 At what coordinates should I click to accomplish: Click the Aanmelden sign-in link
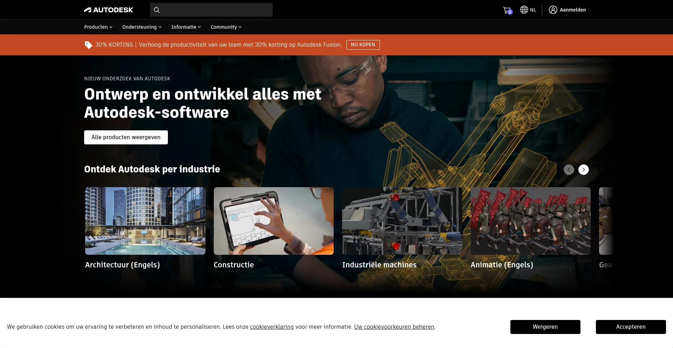coord(573,10)
